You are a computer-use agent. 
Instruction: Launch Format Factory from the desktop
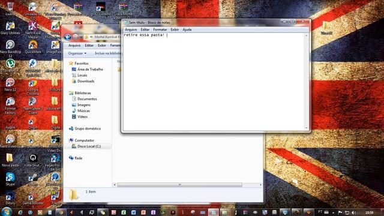click(10, 106)
